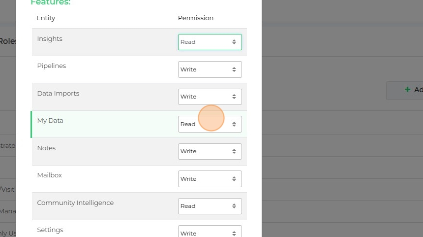Expand the Data Imports permission dropdown
This screenshot has height=237, width=423.
(210, 97)
